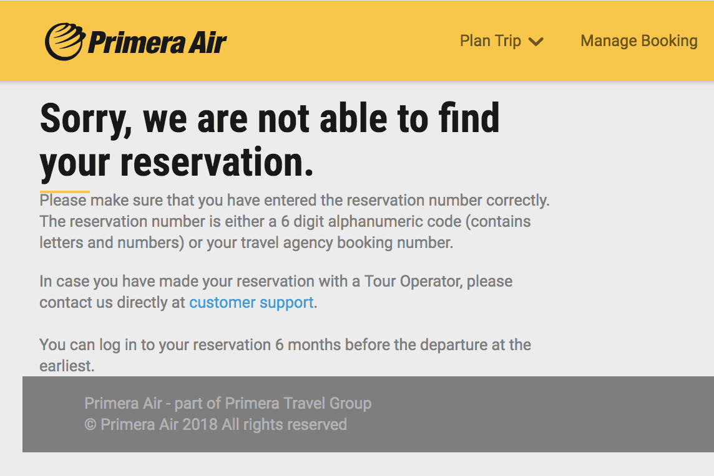Follow the customer support link
This screenshot has height=476, width=714.
(252, 303)
